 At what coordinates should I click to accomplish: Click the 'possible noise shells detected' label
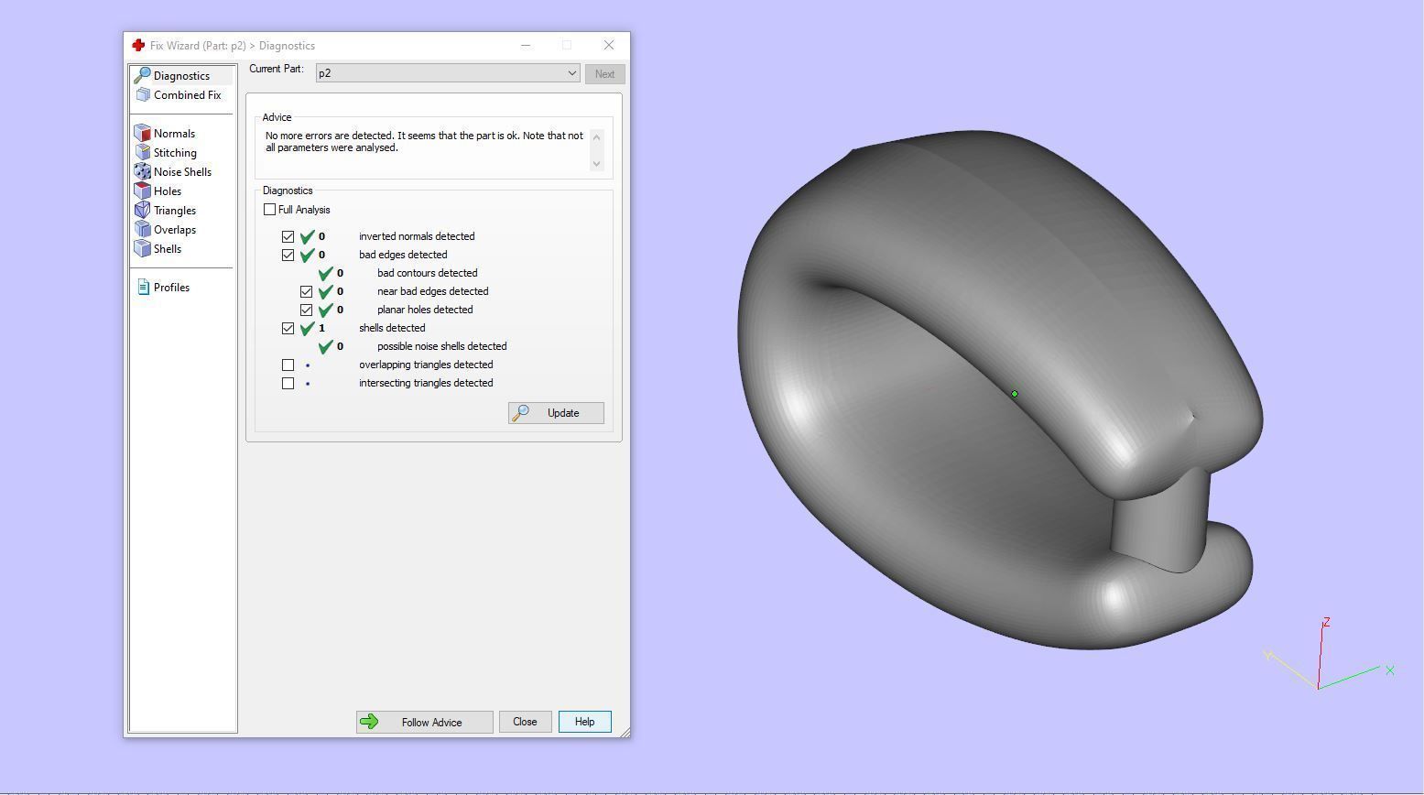click(x=441, y=346)
